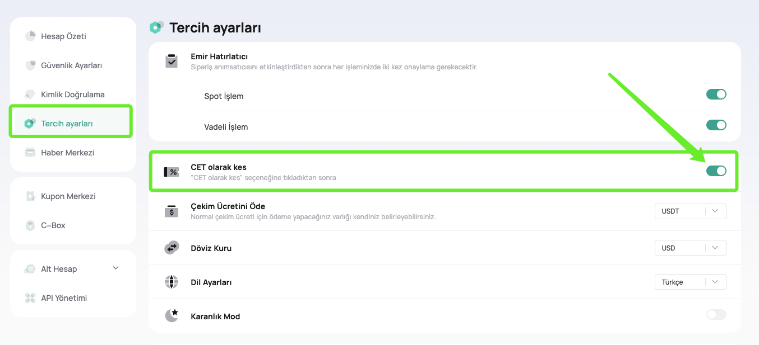Click the Karanlık Mod label

tap(215, 316)
